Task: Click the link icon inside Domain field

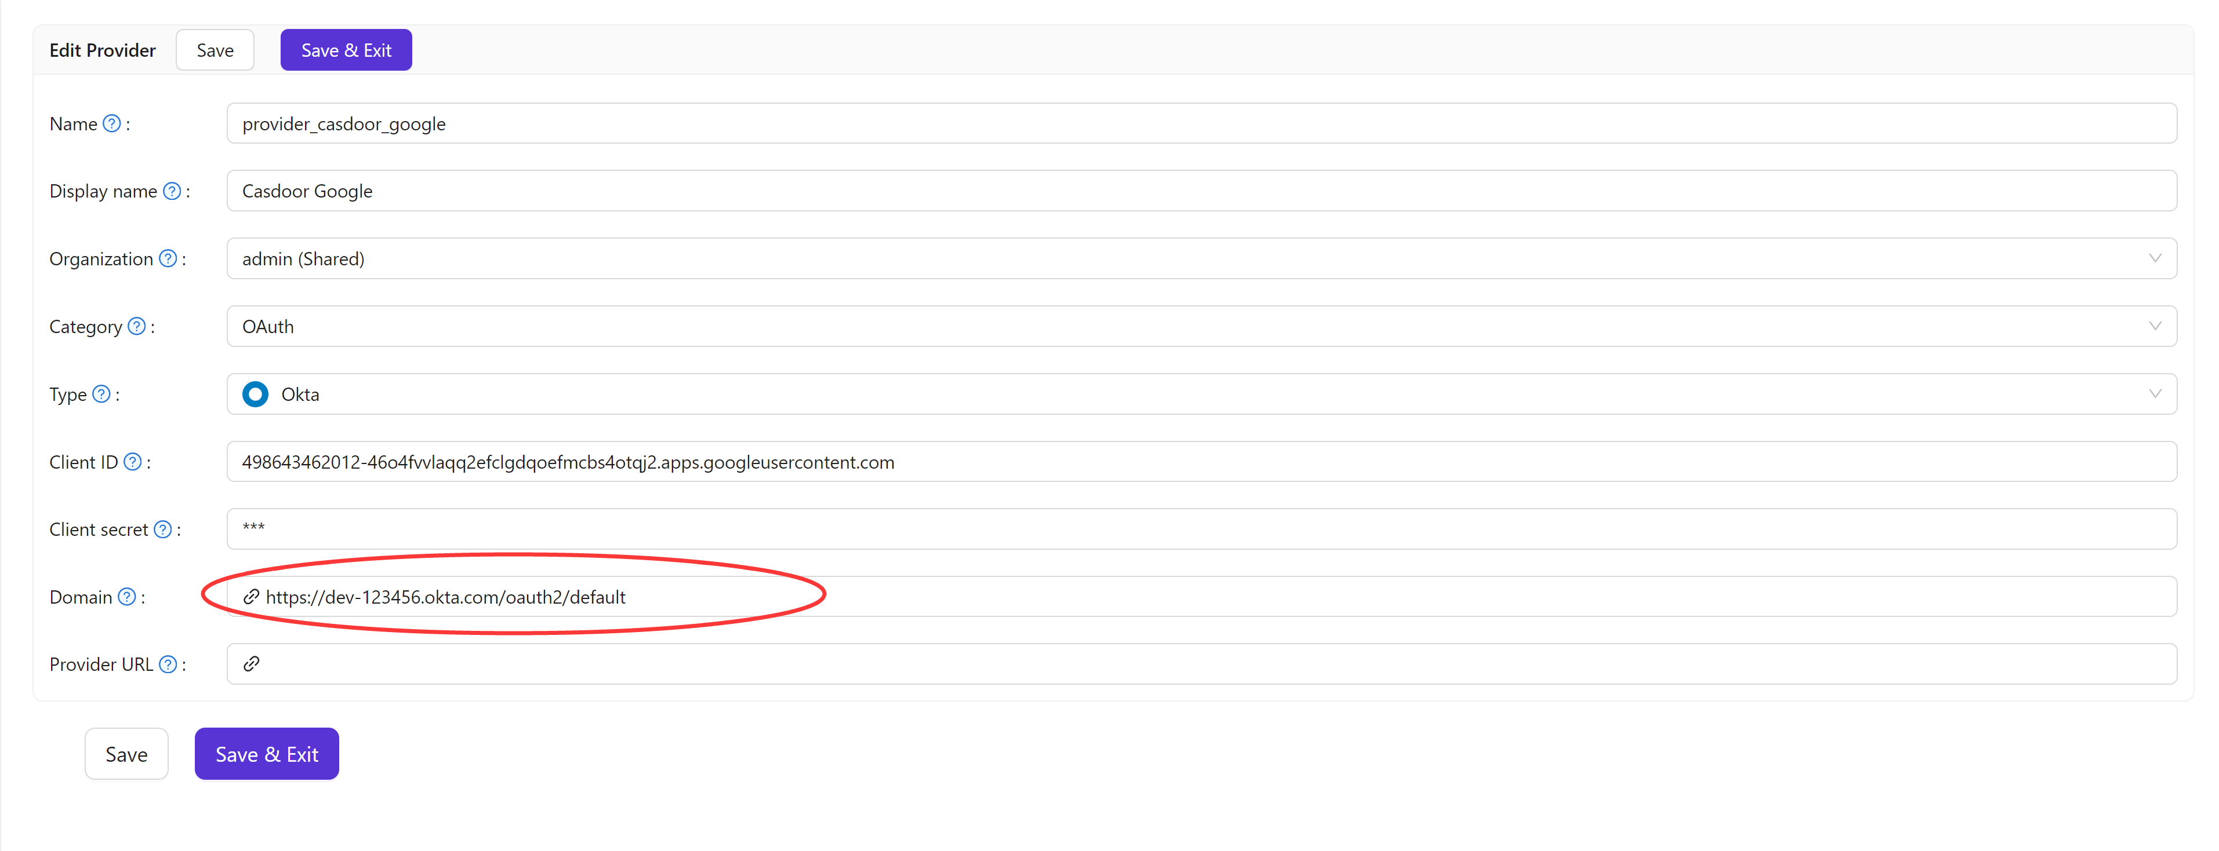Action: tap(252, 596)
